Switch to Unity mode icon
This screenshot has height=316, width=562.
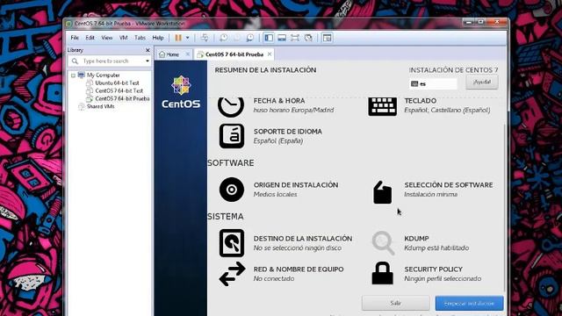(308, 38)
